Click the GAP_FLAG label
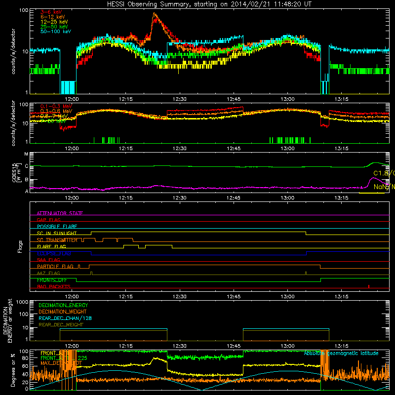Image resolution: width=395 pixels, height=395 pixels. (48, 220)
